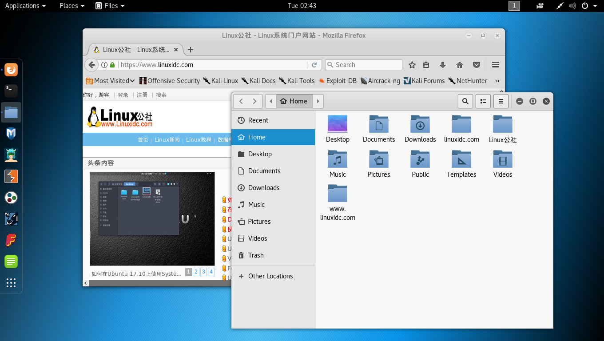
Task: Select Music in Files sidebar
Action: pos(273,205)
